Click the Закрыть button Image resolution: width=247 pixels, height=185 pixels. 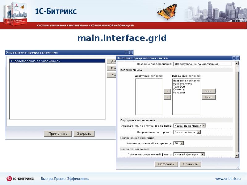pos(84,134)
